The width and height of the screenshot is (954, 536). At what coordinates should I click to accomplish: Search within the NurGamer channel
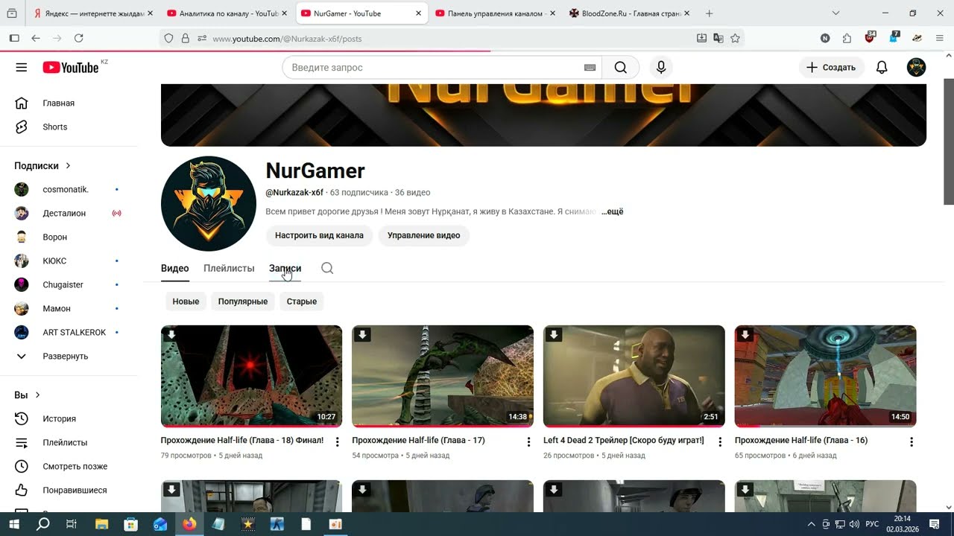point(327,268)
